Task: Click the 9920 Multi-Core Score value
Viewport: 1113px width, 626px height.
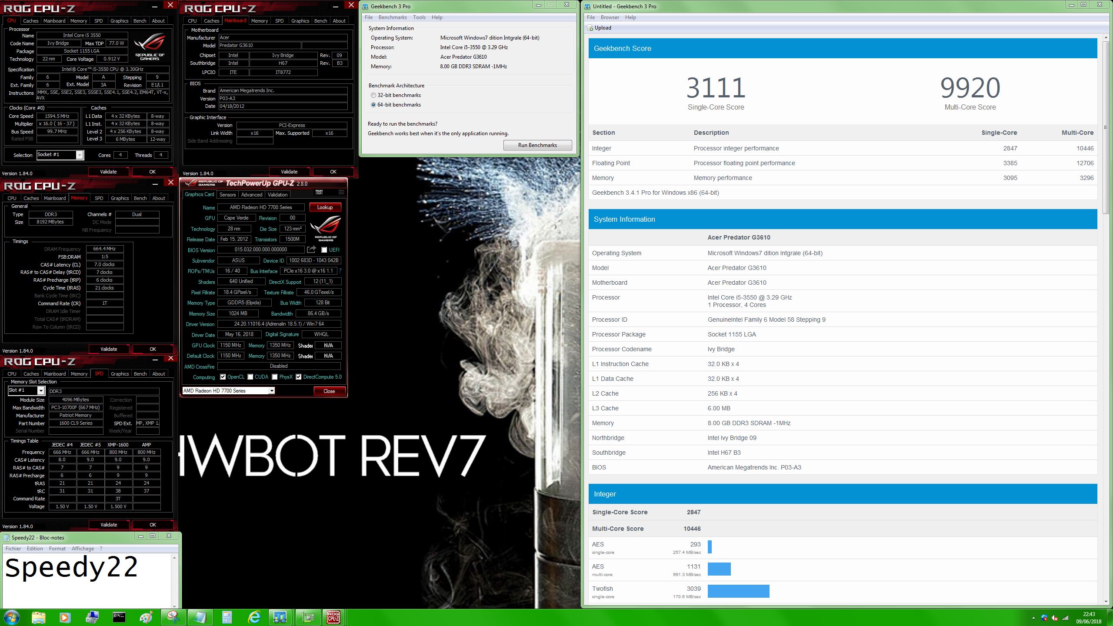Action: (970, 88)
